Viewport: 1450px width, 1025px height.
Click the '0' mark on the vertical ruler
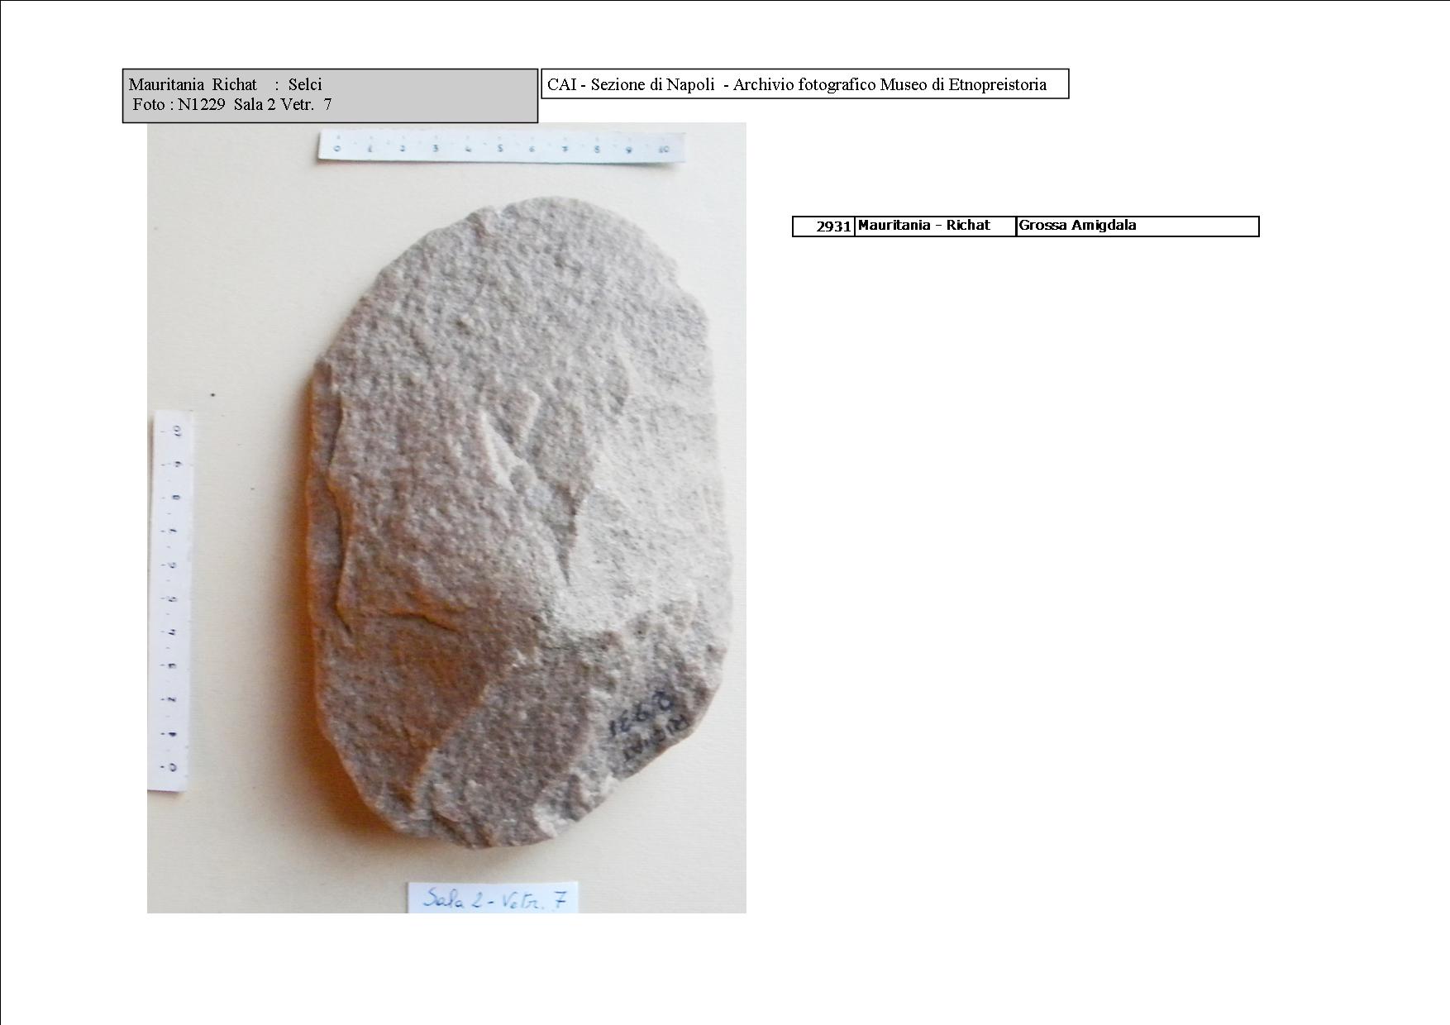click(172, 766)
